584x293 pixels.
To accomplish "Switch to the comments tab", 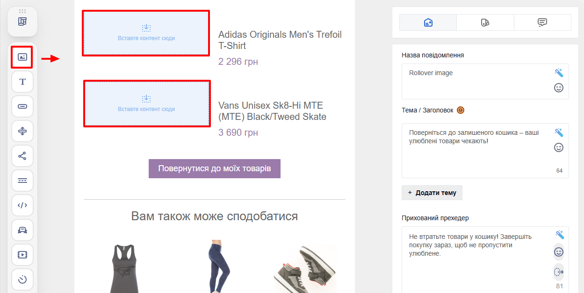I will pyautogui.click(x=542, y=22).
